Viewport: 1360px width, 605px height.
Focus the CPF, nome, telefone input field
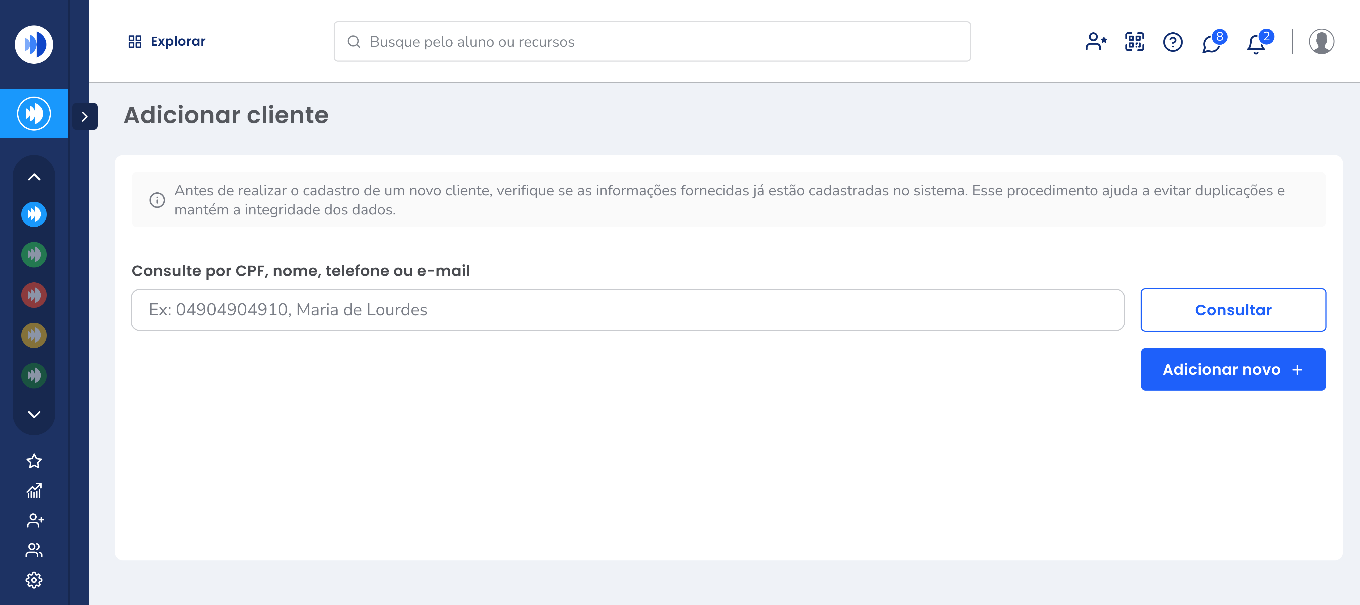(627, 310)
